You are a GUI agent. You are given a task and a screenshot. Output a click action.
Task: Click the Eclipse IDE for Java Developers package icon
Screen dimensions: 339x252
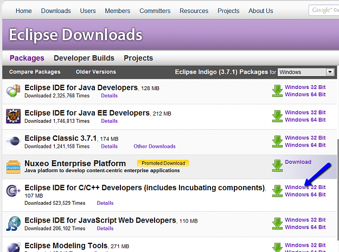[14, 91]
